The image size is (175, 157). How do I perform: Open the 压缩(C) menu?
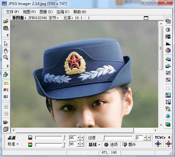pyautogui.click(x=63, y=12)
